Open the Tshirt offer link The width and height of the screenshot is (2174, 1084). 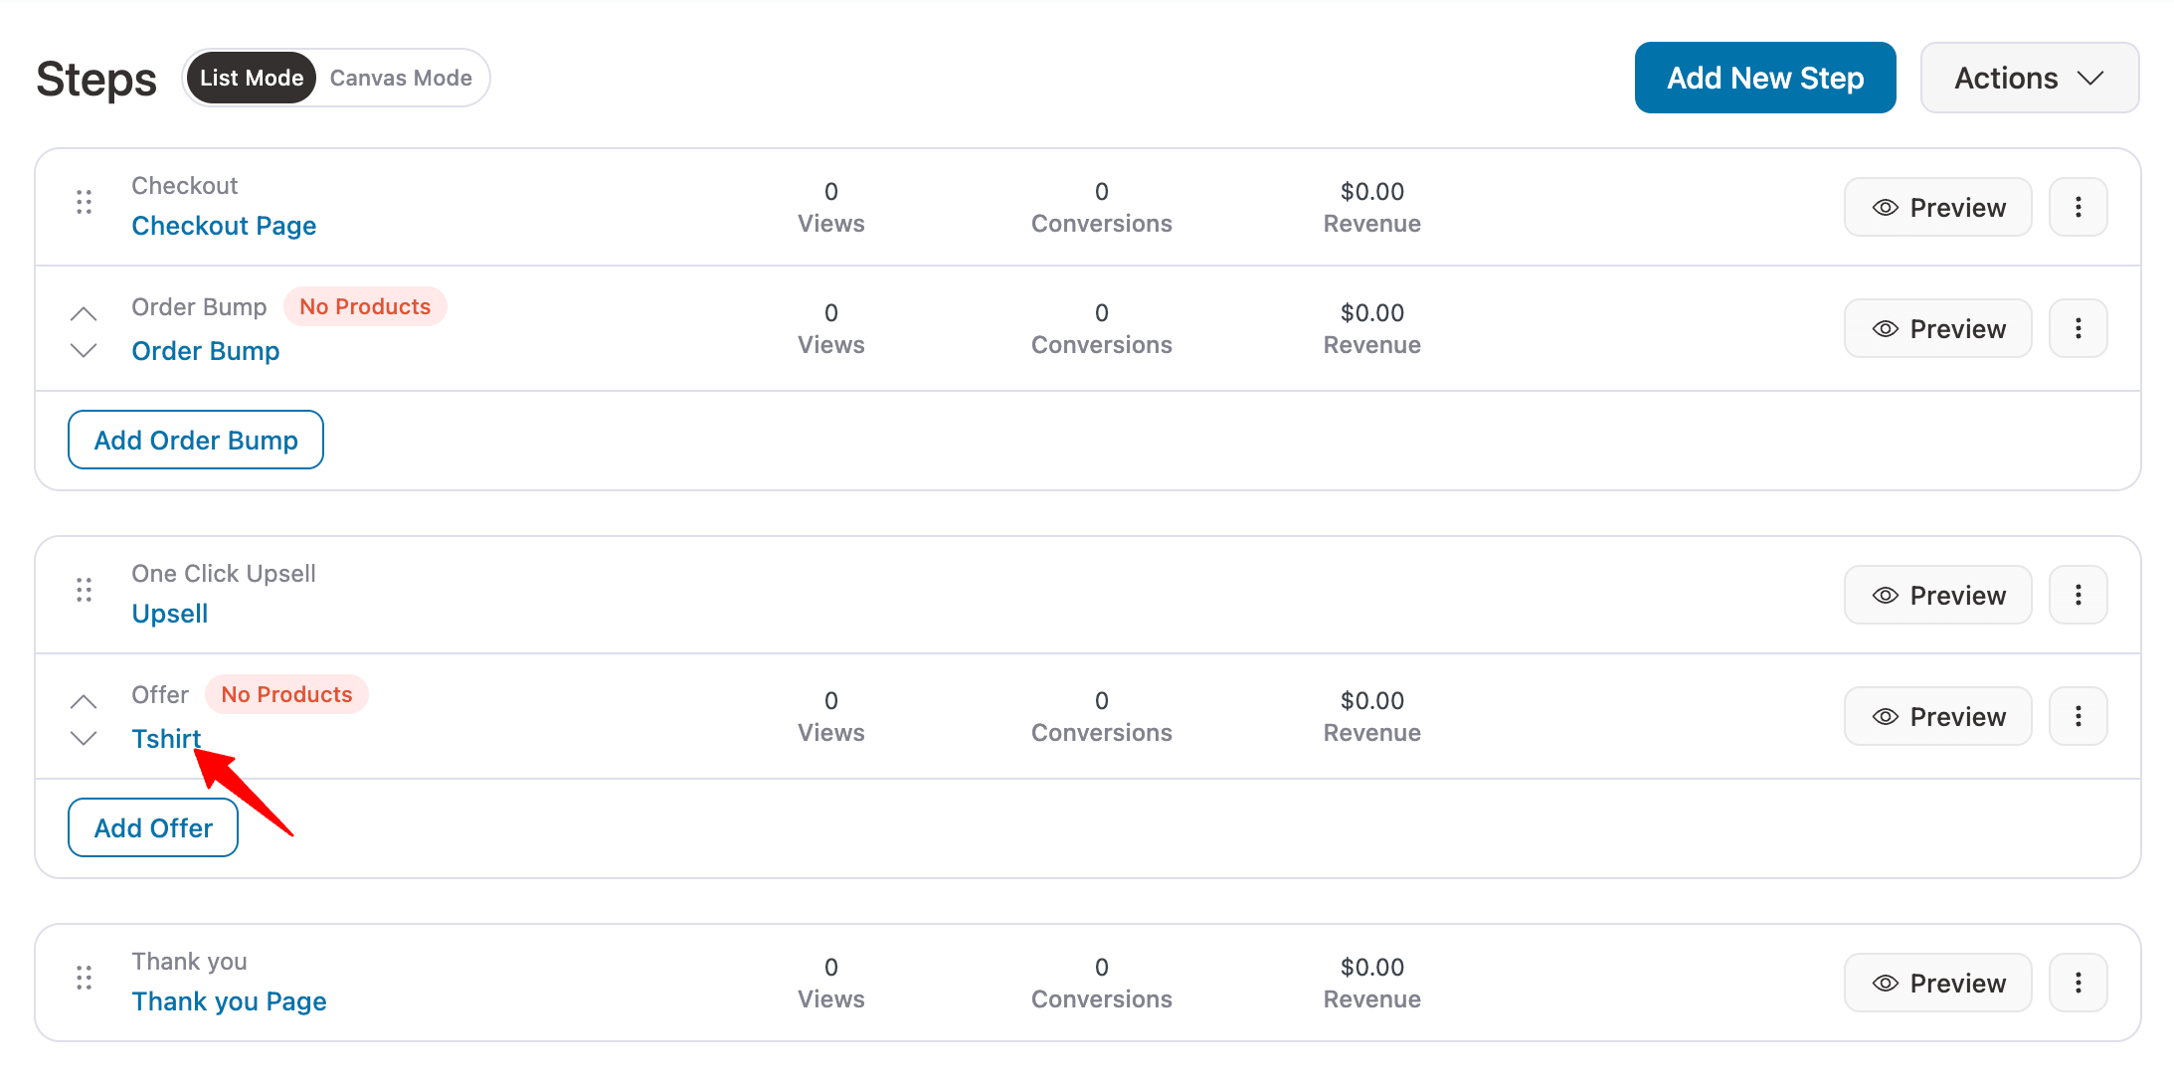[166, 738]
